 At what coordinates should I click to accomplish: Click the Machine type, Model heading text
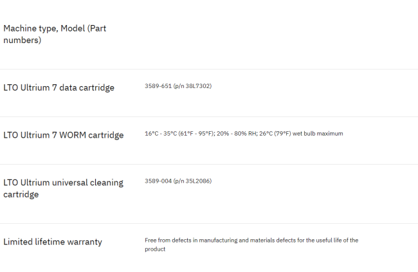(55, 34)
